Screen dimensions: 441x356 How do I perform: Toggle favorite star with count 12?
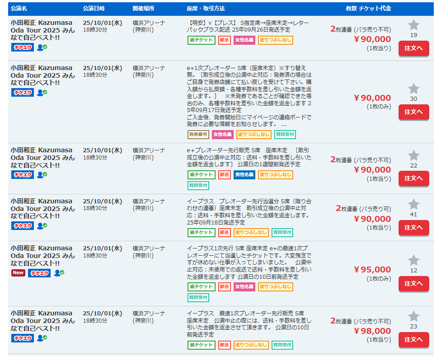point(413,261)
